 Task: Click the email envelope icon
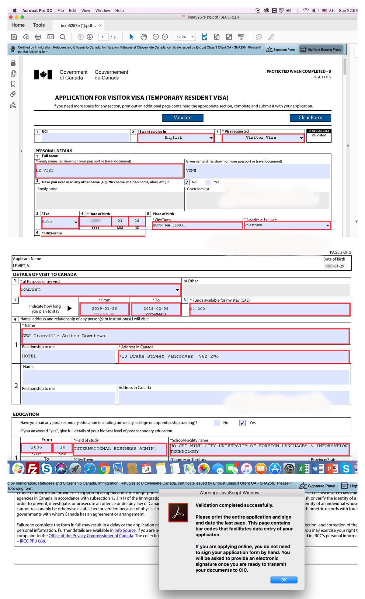tap(50, 37)
